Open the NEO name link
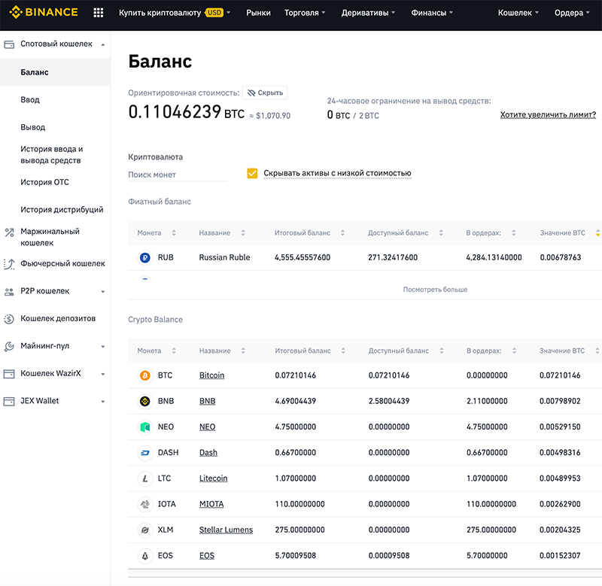This screenshot has height=586, width=602. coord(207,427)
